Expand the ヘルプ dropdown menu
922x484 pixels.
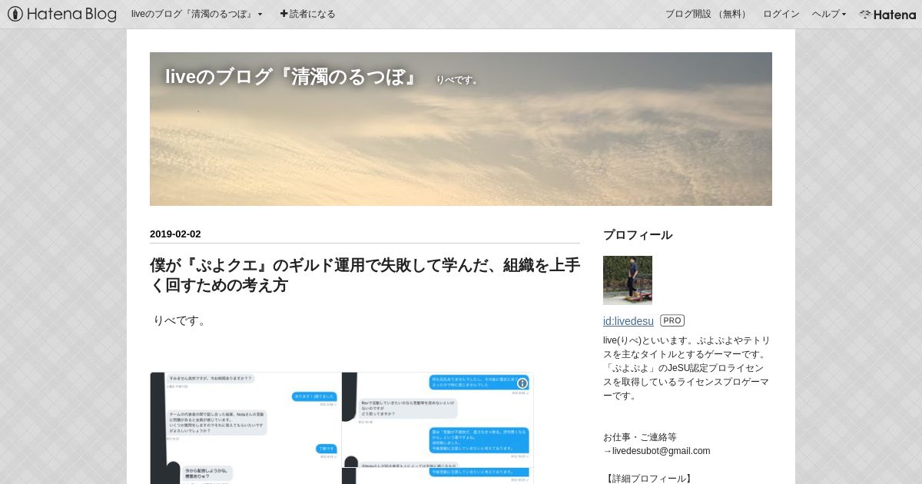[829, 14]
